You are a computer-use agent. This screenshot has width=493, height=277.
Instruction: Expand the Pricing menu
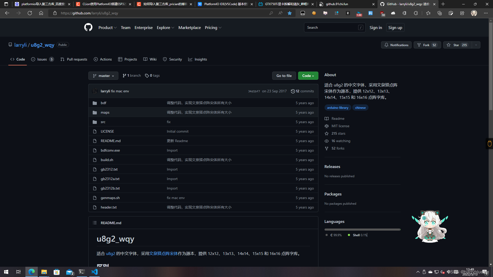point(213,27)
